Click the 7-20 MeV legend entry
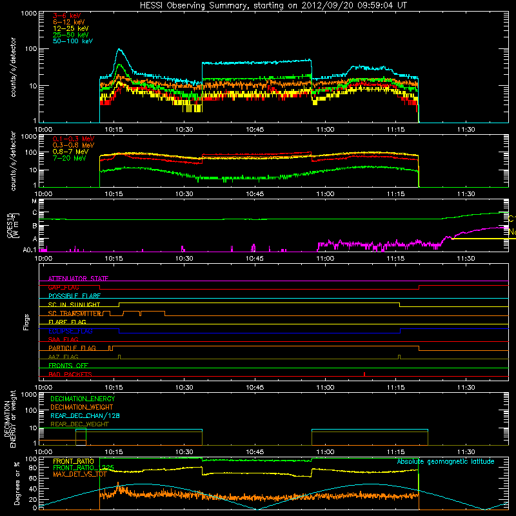516x516 pixels. point(69,158)
